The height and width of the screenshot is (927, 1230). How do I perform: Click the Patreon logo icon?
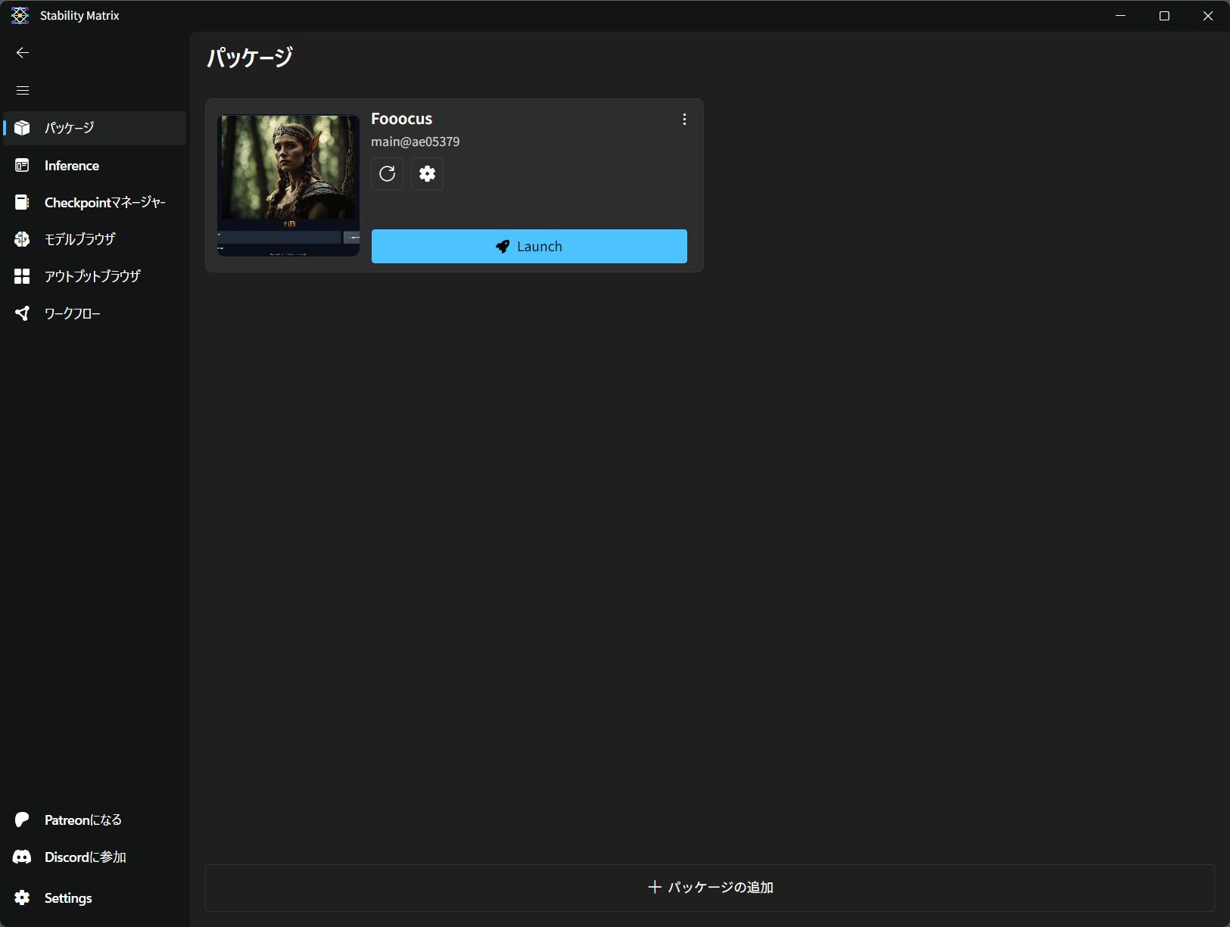click(22, 820)
